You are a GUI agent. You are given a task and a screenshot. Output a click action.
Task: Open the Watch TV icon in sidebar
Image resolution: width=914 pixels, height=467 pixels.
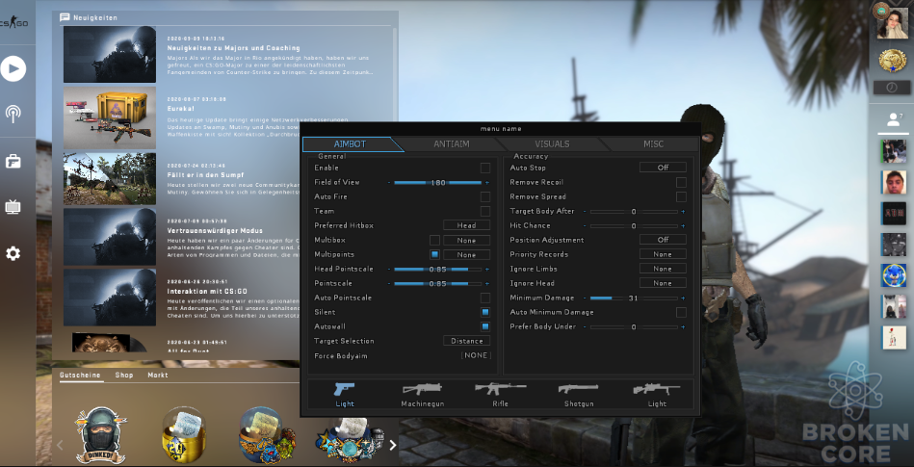13,207
